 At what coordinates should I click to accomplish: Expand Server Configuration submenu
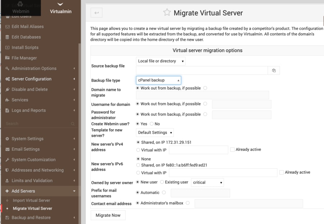point(74,79)
